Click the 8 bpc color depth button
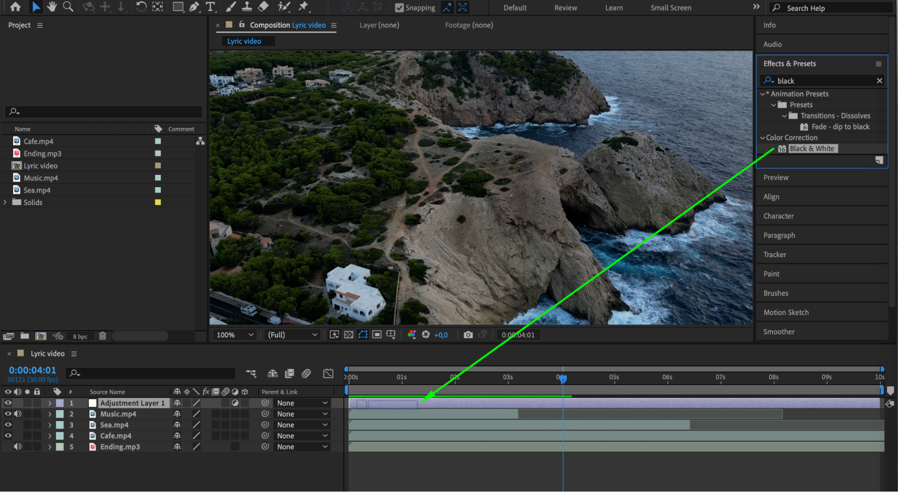 point(80,336)
